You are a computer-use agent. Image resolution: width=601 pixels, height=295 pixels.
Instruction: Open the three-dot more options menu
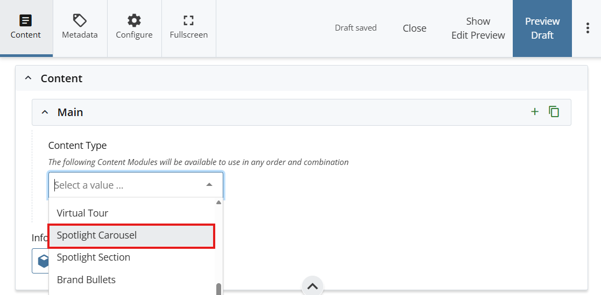(x=587, y=28)
